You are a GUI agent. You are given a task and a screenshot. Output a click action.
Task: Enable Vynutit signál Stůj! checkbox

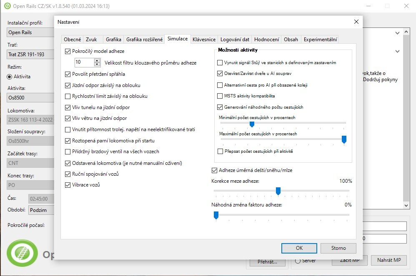click(x=220, y=63)
